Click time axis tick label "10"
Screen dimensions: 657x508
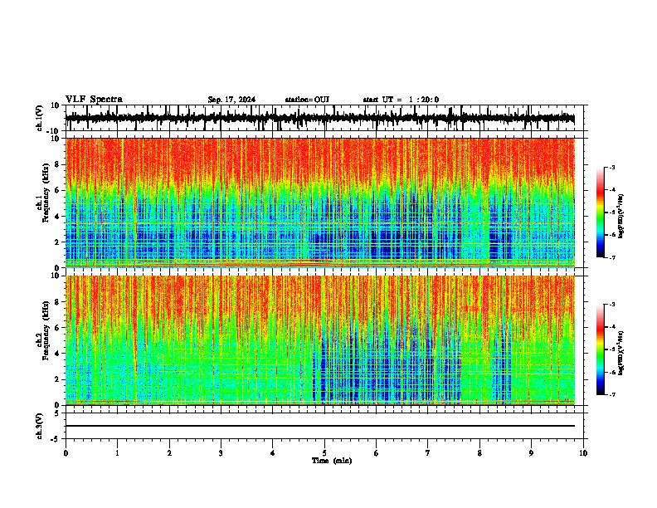[583, 453]
